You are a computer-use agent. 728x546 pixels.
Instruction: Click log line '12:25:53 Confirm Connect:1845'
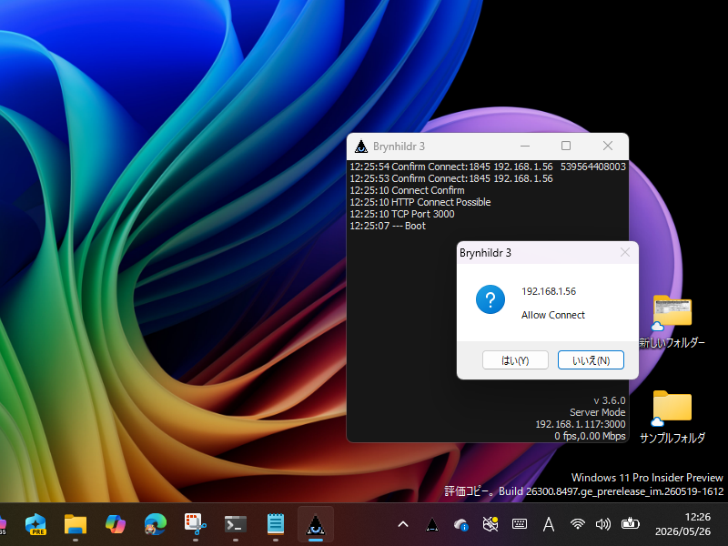coord(451,178)
